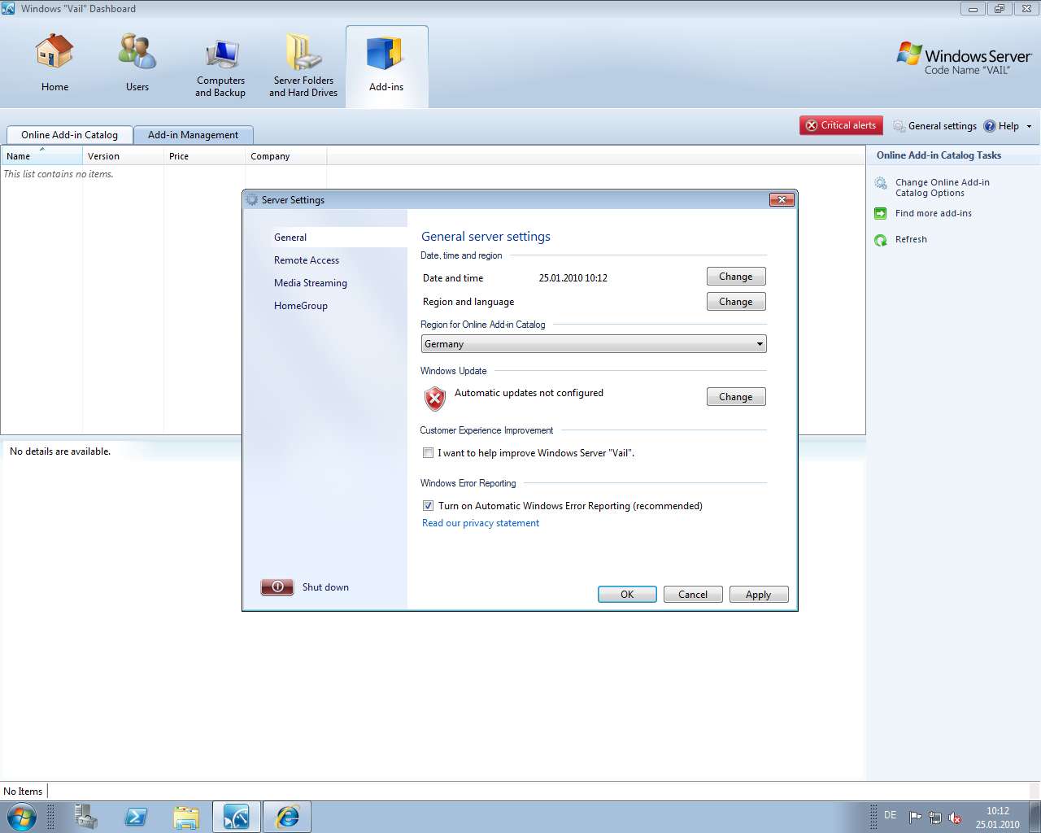Viewport: 1041px width, 833px height.
Task: Click the DE language indicator
Action: click(891, 815)
